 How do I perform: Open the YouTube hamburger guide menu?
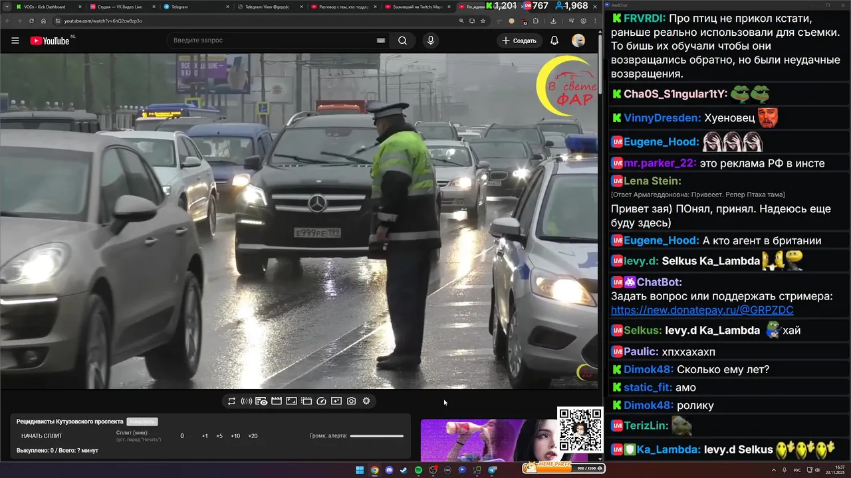click(x=15, y=40)
